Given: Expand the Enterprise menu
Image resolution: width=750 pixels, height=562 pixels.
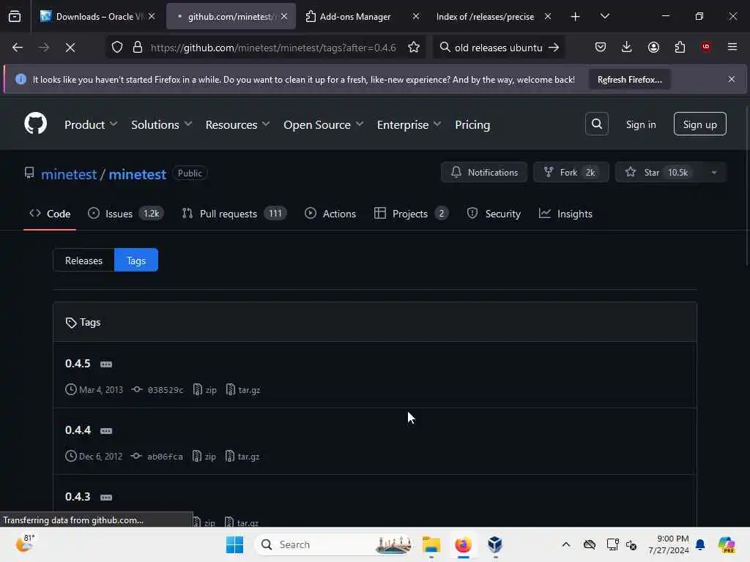Looking at the screenshot, I should (409, 124).
